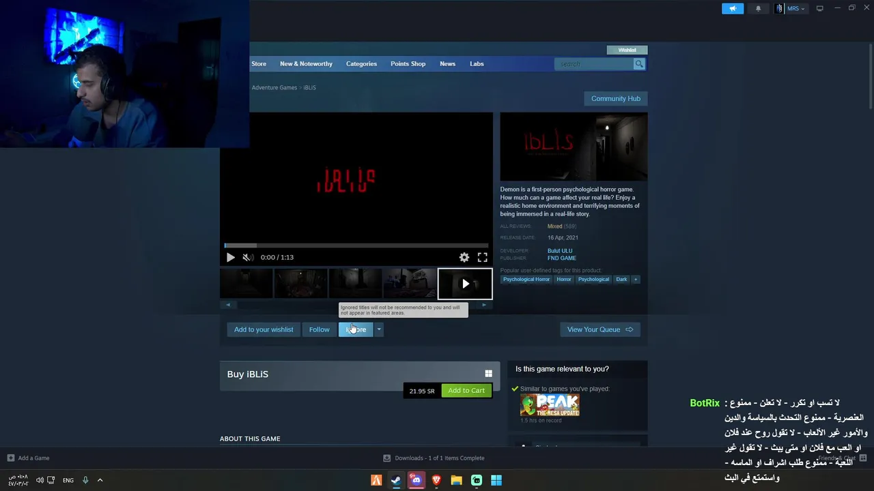Enter fullscreen video mode
874x491 pixels.
482,257
